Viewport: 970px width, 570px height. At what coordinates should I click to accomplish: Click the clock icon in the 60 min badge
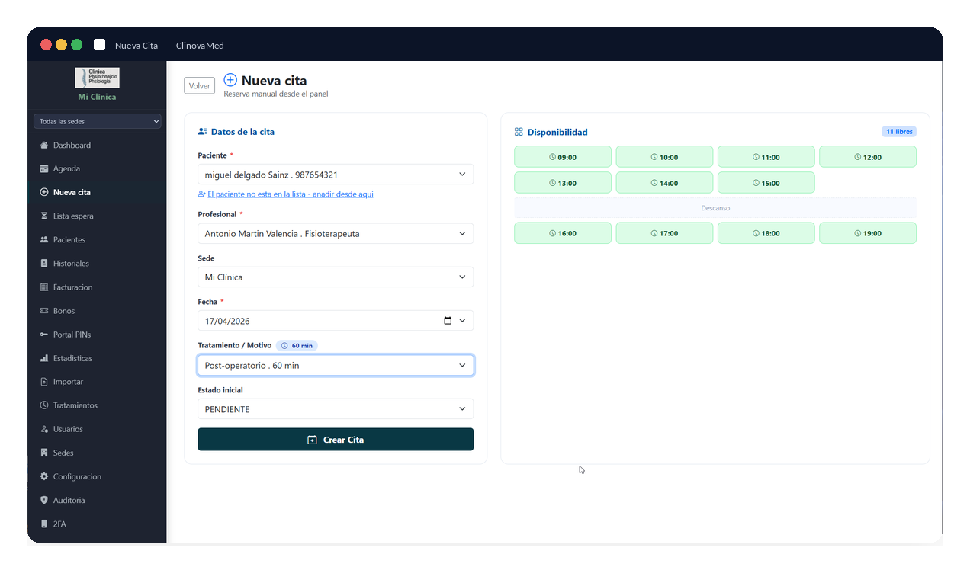(284, 346)
